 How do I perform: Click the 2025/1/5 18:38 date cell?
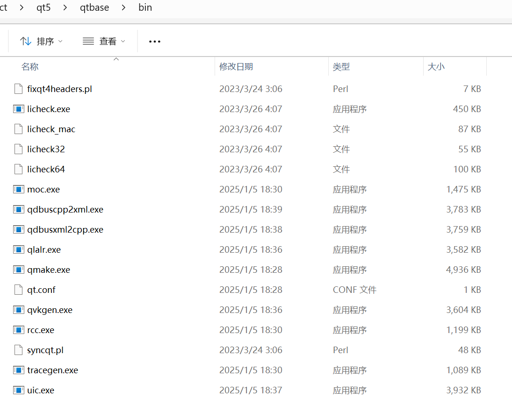251,230
